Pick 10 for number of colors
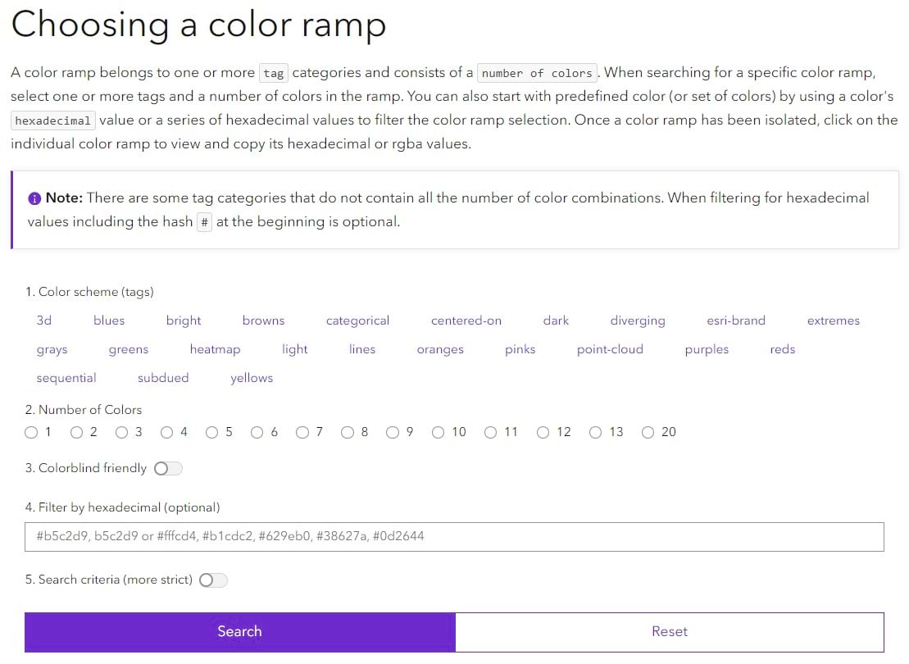This screenshot has height=664, width=909. [x=439, y=432]
